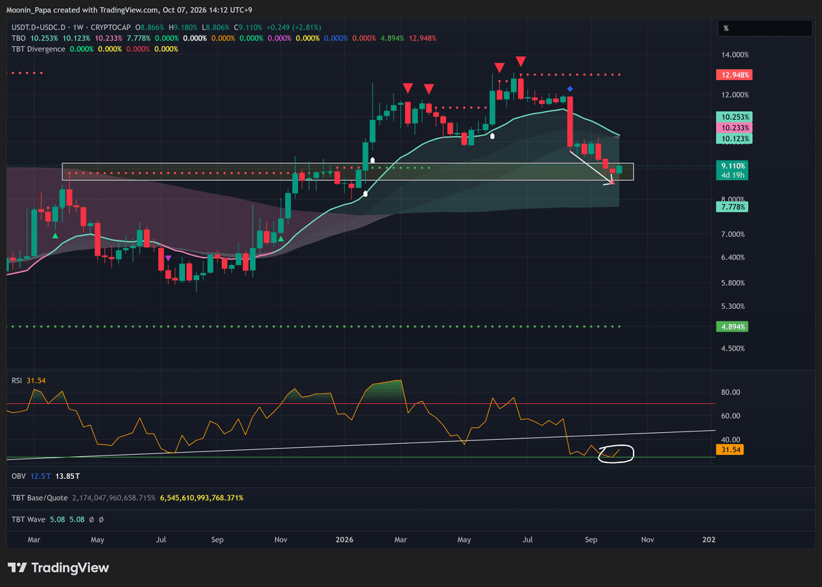The image size is (822, 587).
Task: Select the TBT Wave indicator legend
Action: [x=29, y=519]
